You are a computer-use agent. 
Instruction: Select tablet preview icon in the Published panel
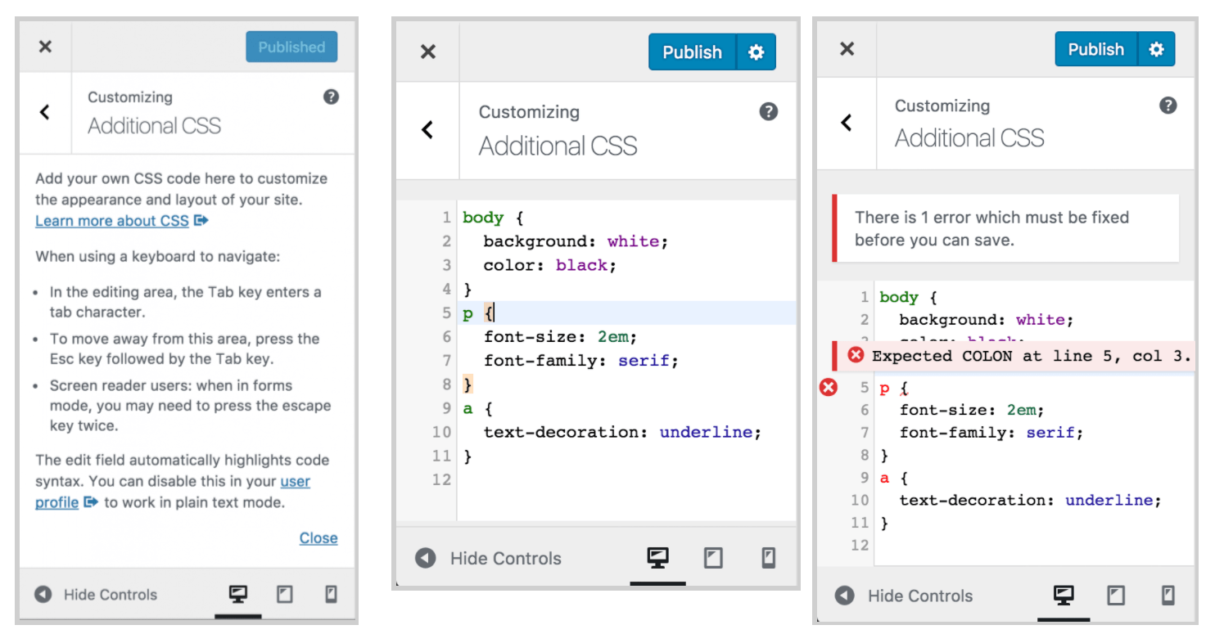284,595
